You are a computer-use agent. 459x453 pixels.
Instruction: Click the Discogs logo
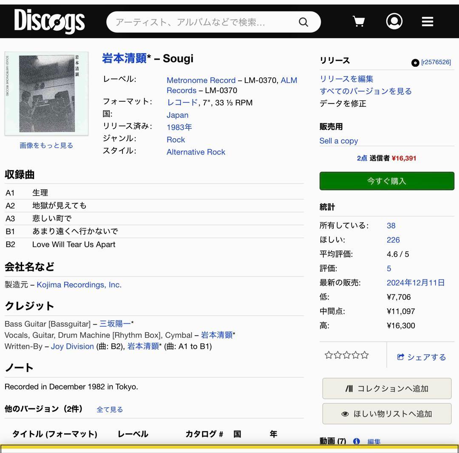tap(49, 21)
